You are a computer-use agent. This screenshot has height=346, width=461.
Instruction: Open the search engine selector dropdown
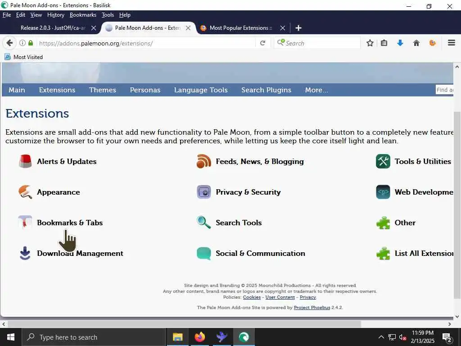pyautogui.click(x=281, y=43)
